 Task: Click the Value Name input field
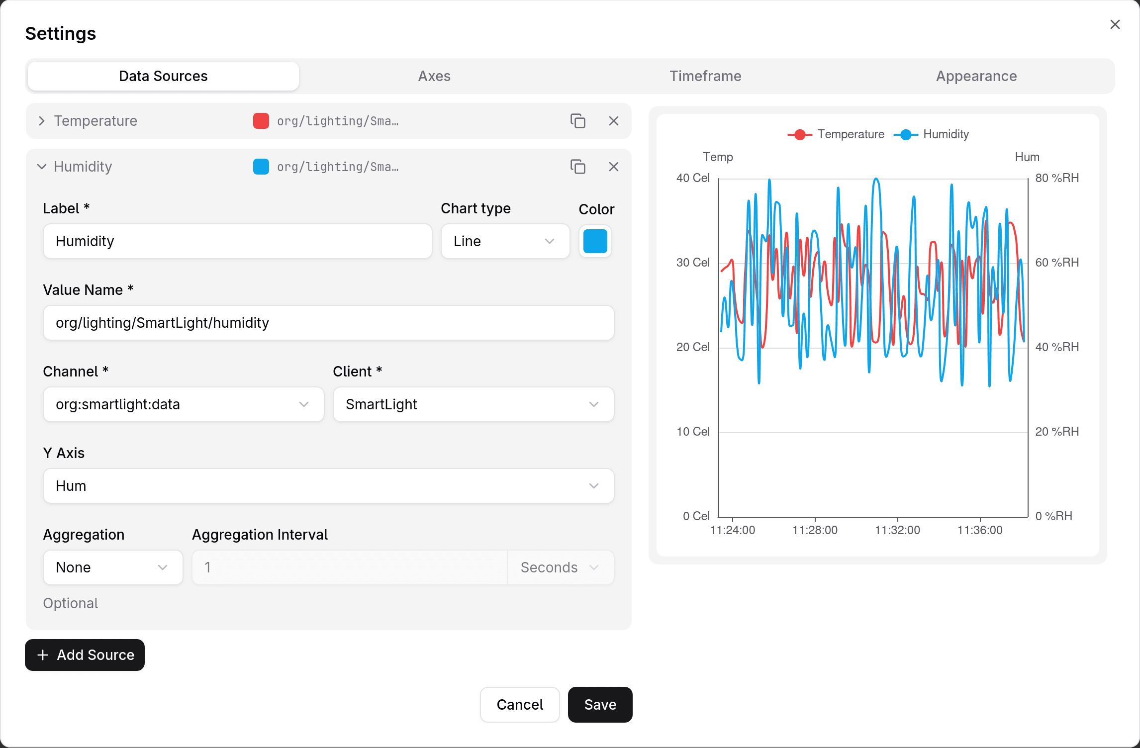(x=328, y=323)
